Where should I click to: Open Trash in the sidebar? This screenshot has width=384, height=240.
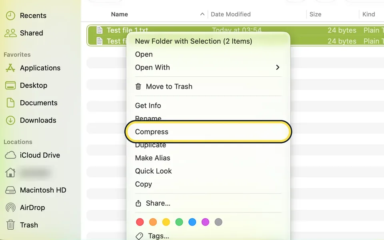(x=29, y=225)
